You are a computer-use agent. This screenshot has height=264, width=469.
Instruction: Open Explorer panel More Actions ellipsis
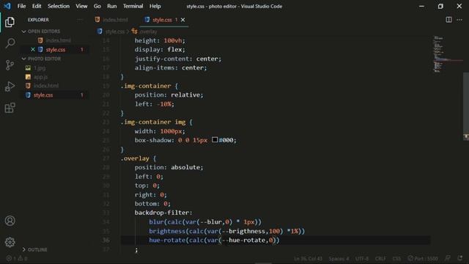[x=80, y=20]
